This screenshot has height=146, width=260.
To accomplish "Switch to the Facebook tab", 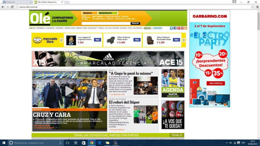I will tap(17, 2).
